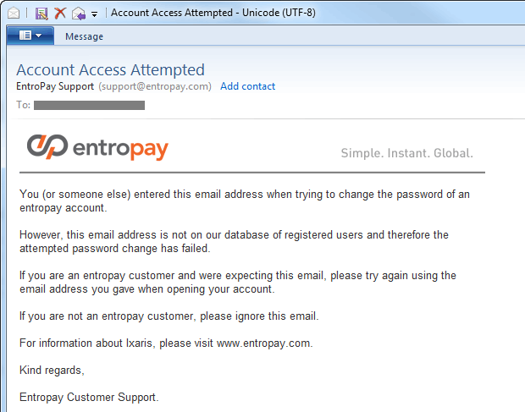Click the redacted To recipient field
525x412 pixels.
click(90, 105)
